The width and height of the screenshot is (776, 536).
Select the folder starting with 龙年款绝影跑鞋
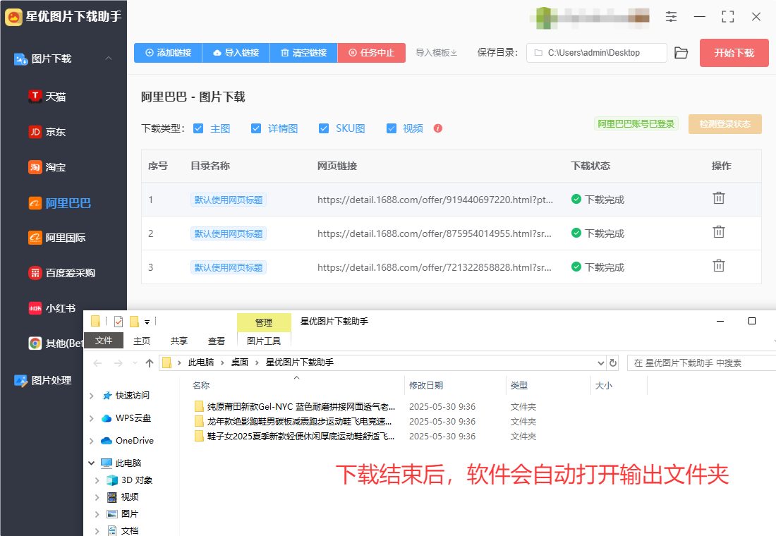(293, 422)
